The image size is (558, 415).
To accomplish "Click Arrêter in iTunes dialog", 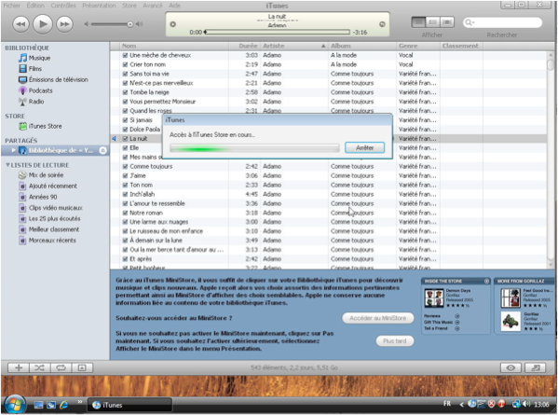I will pyautogui.click(x=365, y=148).
